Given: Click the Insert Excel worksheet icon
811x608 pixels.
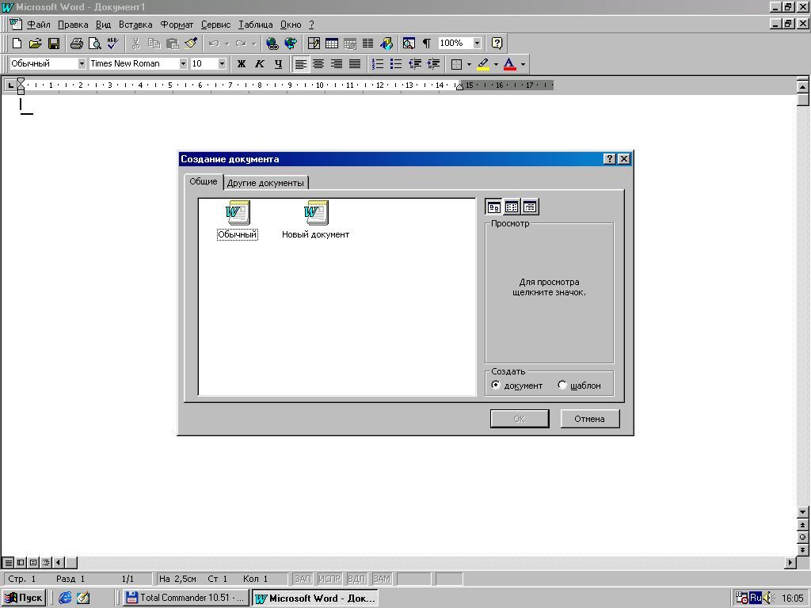Looking at the screenshot, I should pos(349,44).
